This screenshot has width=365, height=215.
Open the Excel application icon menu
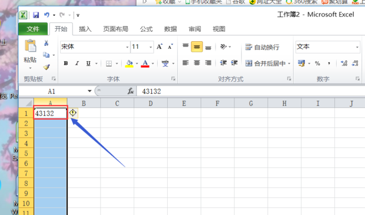point(23,15)
